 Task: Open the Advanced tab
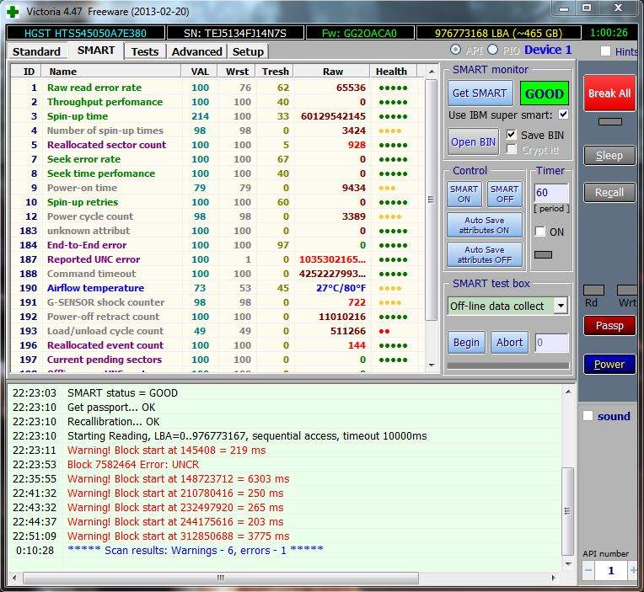click(x=196, y=51)
